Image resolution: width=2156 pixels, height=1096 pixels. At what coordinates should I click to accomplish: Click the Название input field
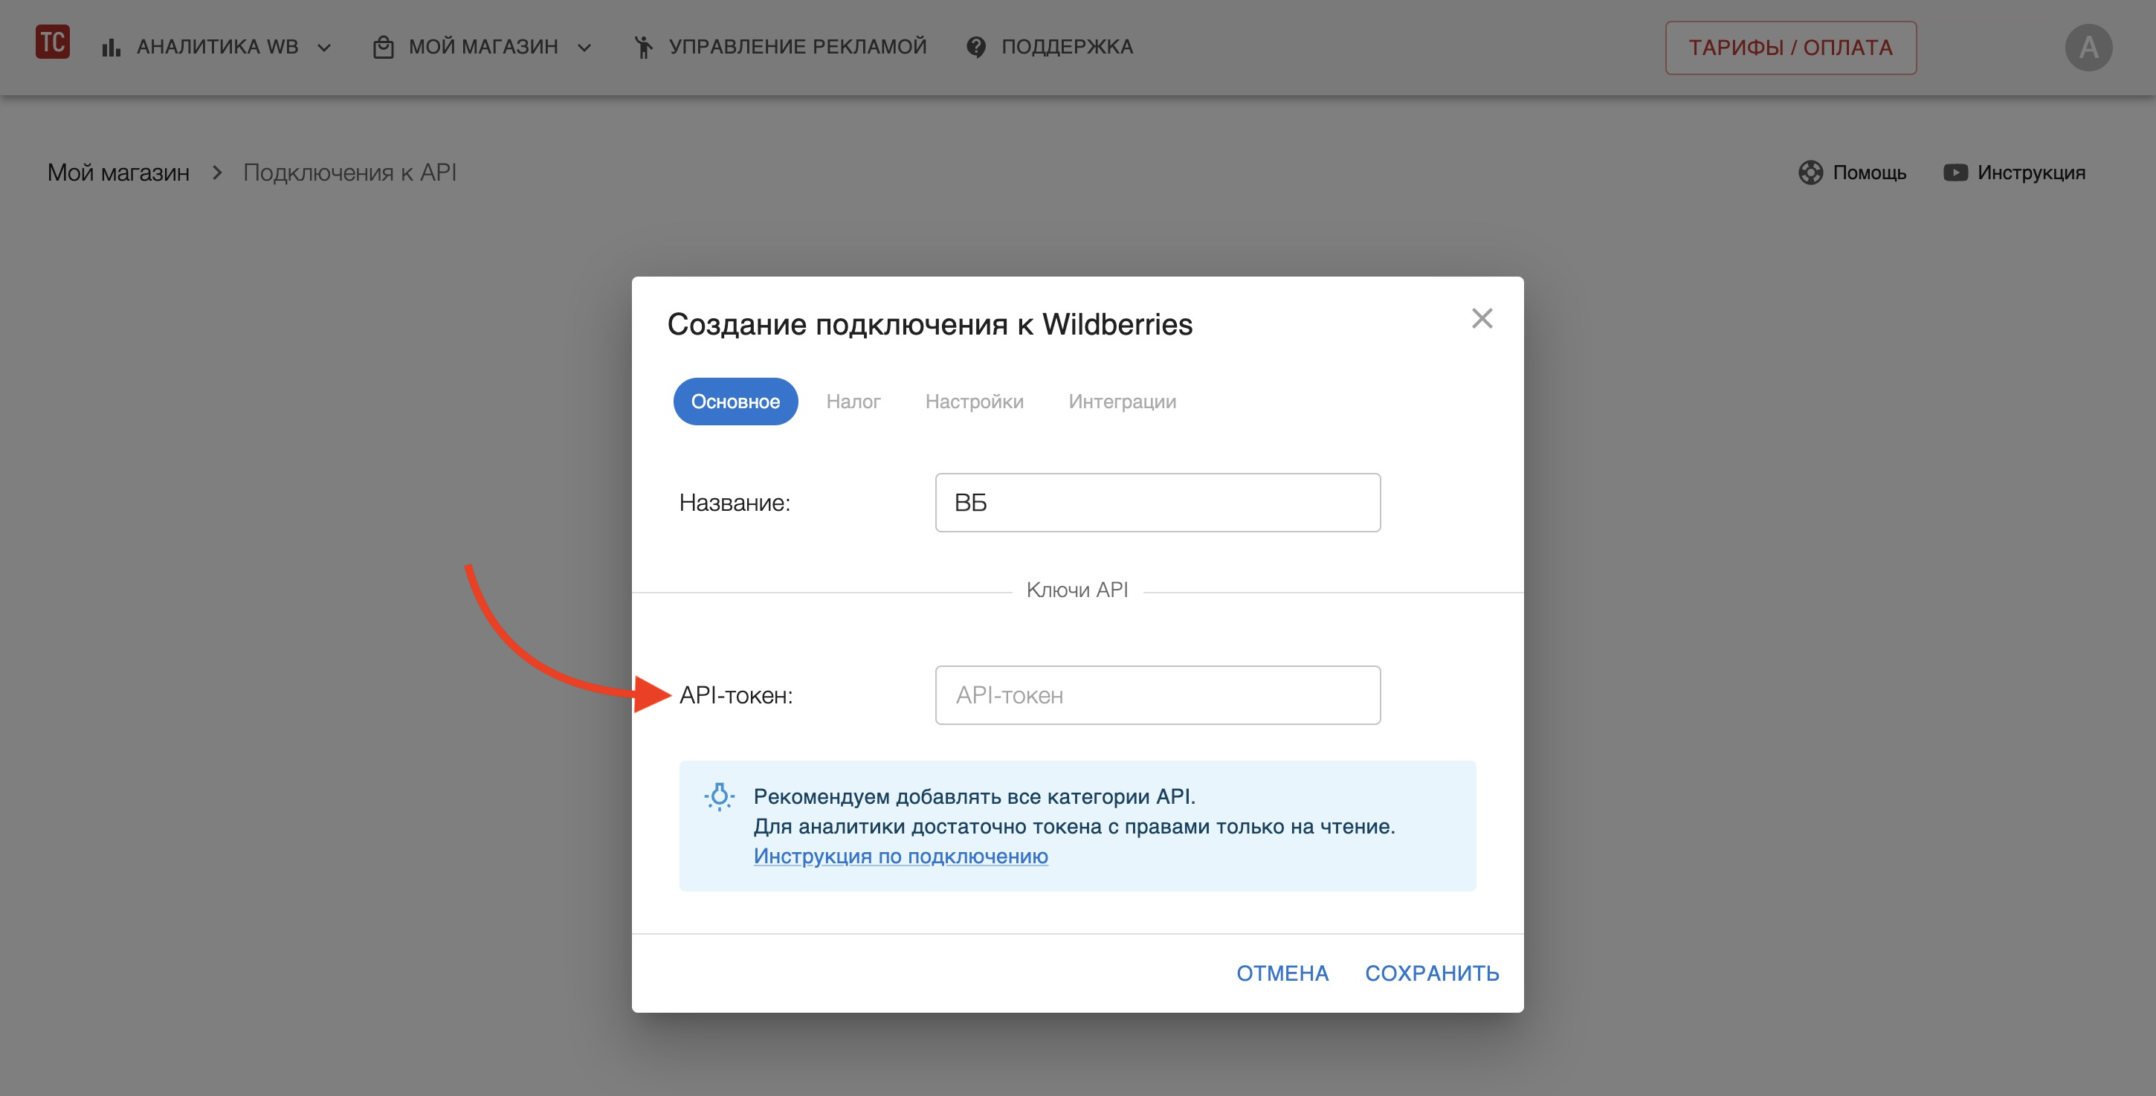(1157, 503)
